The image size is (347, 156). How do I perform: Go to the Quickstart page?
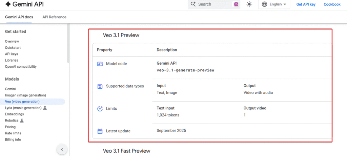click(13, 48)
